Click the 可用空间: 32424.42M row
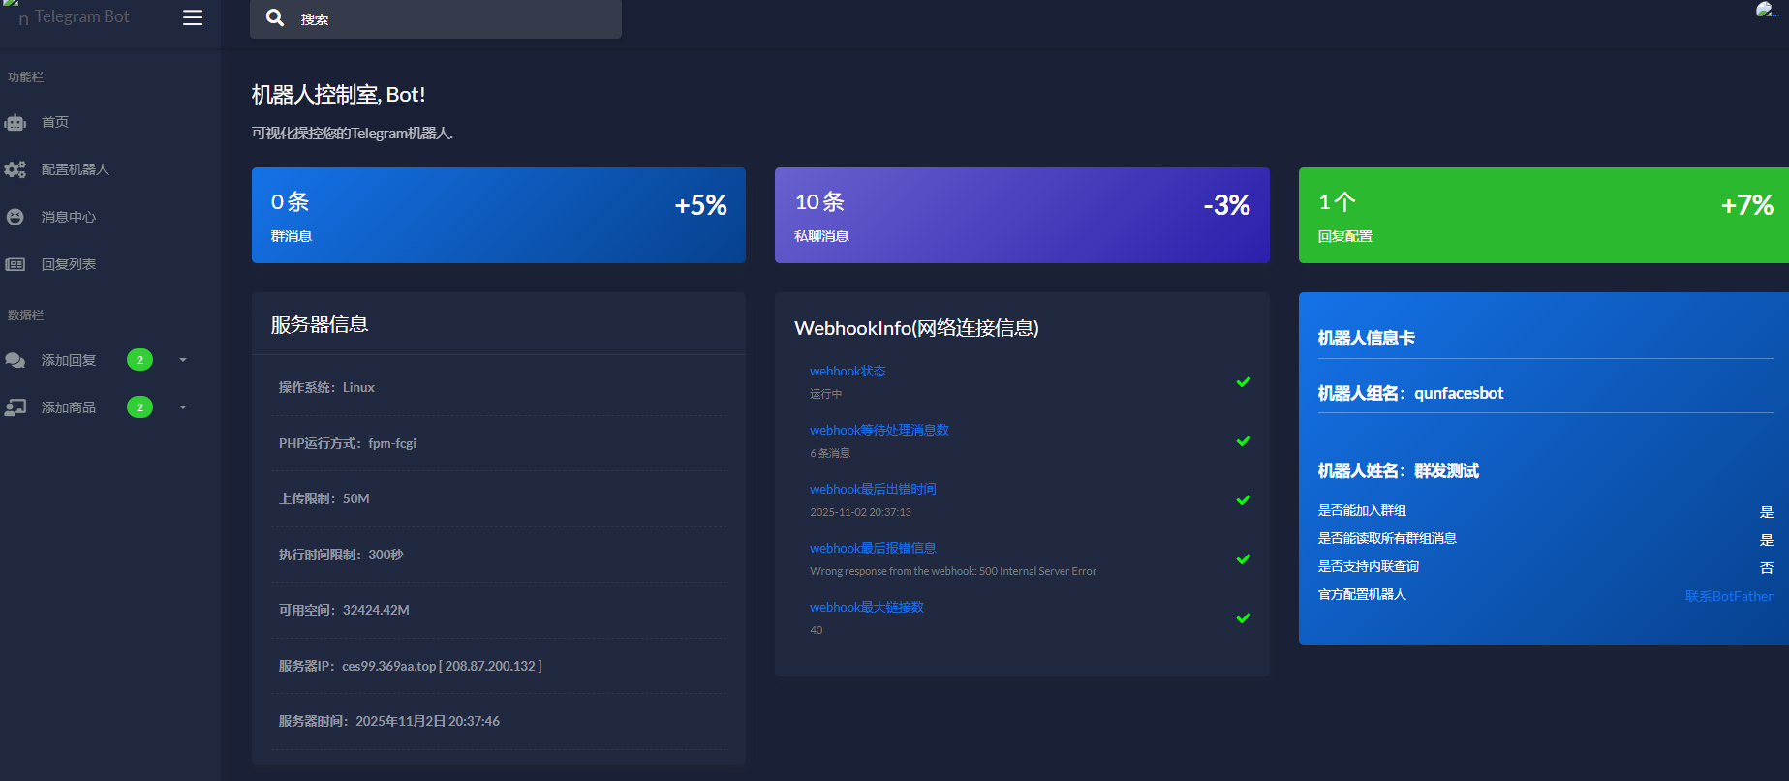The image size is (1789, 781). (499, 611)
